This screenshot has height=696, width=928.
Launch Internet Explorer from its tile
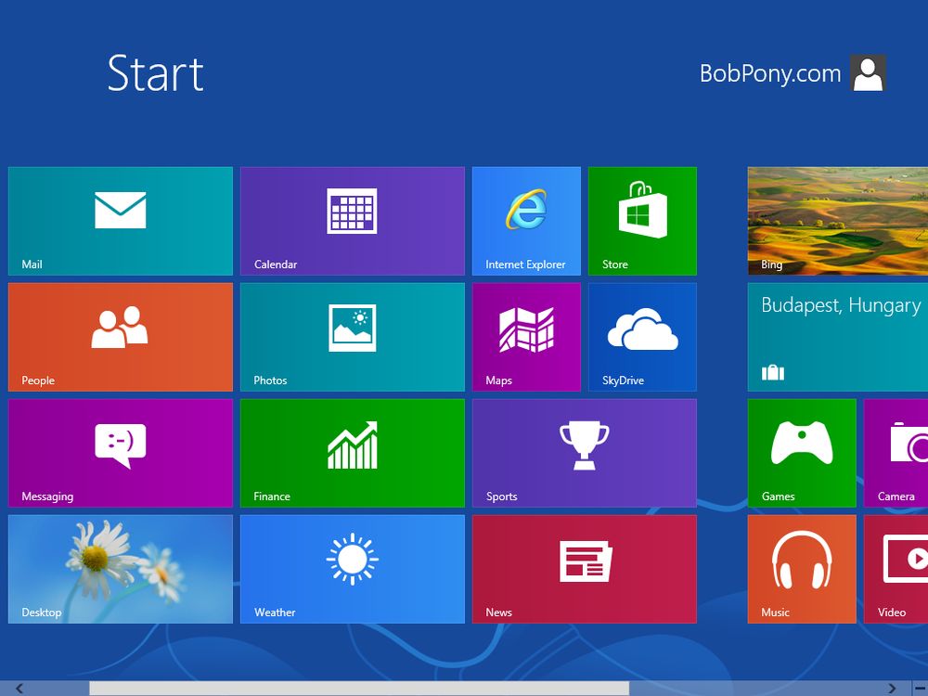pyautogui.click(x=526, y=221)
